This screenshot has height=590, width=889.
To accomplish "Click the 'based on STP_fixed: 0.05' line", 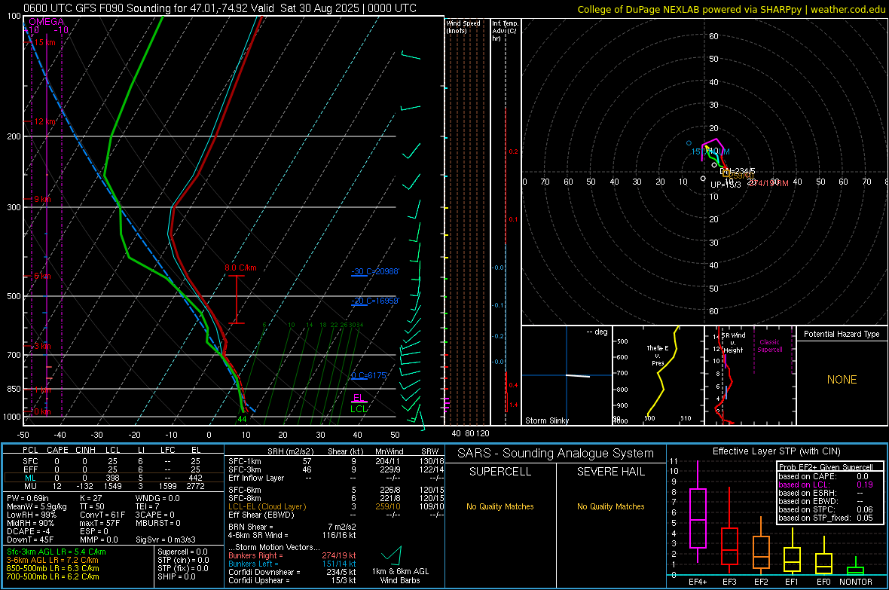I will (x=826, y=518).
